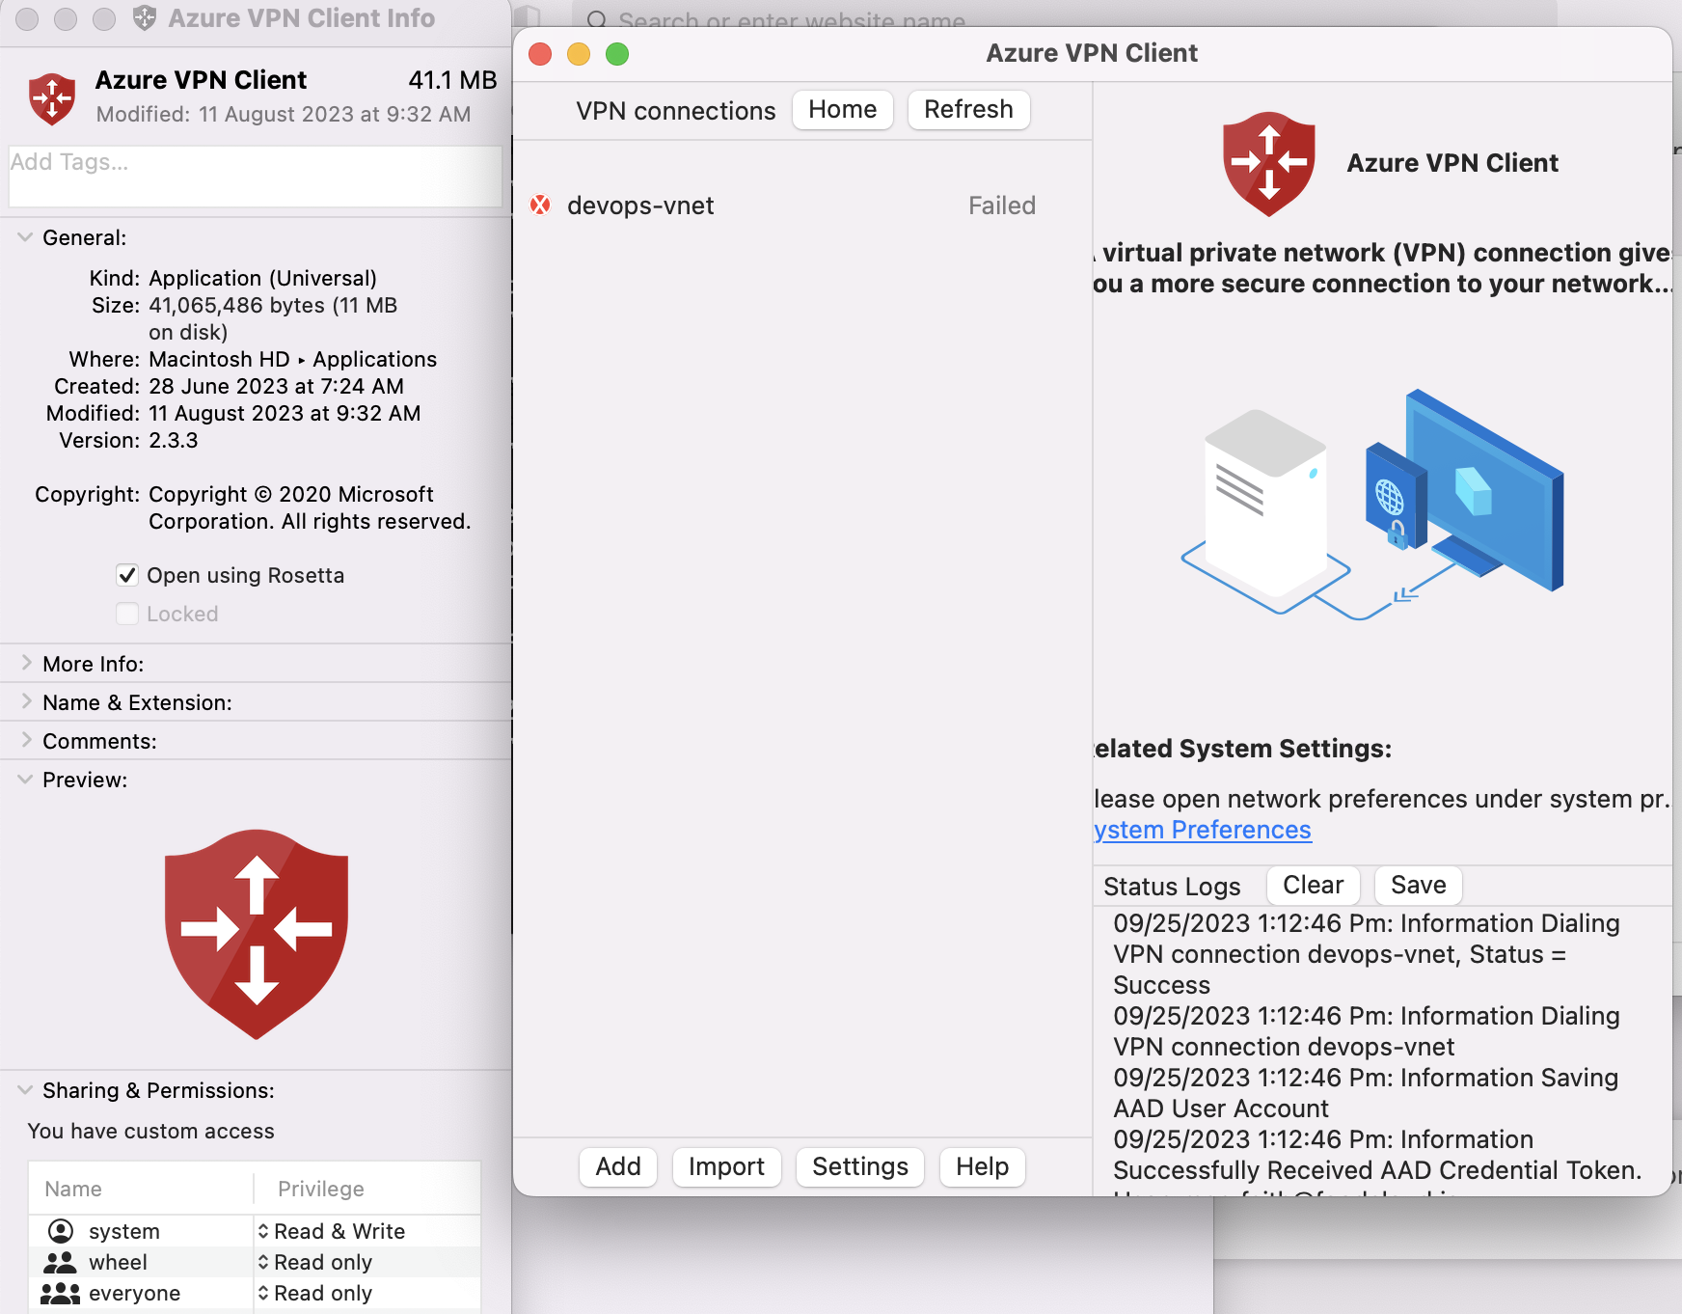Click the server and monitor illustration
The width and height of the screenshot is (1682, 1314).
coord(1372,504)
